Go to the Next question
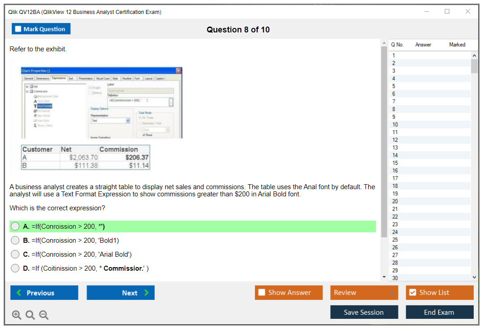Image resolution: width=485 pixels, height=331 pixels. click(120, 293)
